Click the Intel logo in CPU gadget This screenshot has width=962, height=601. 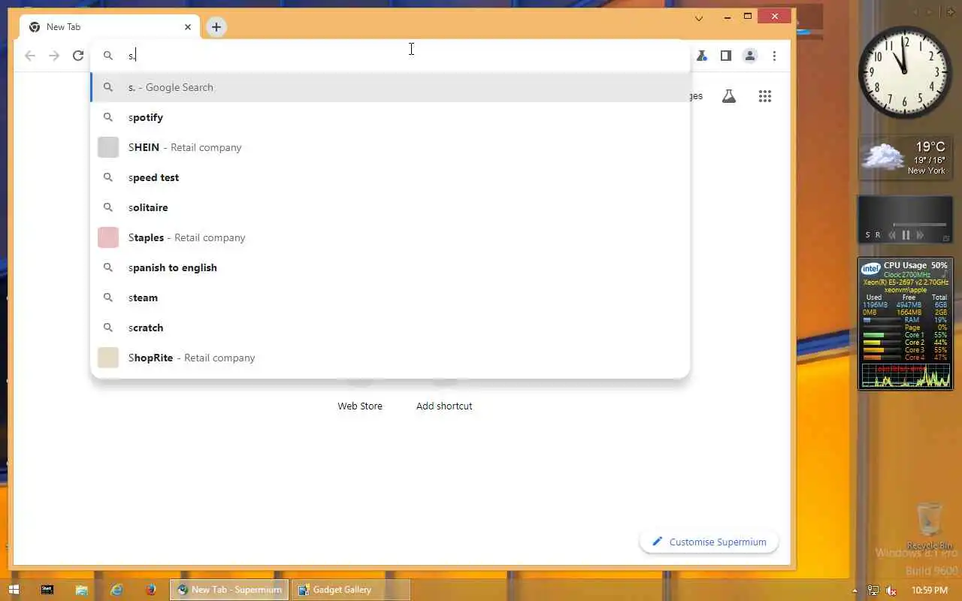[x=871, y=268]
